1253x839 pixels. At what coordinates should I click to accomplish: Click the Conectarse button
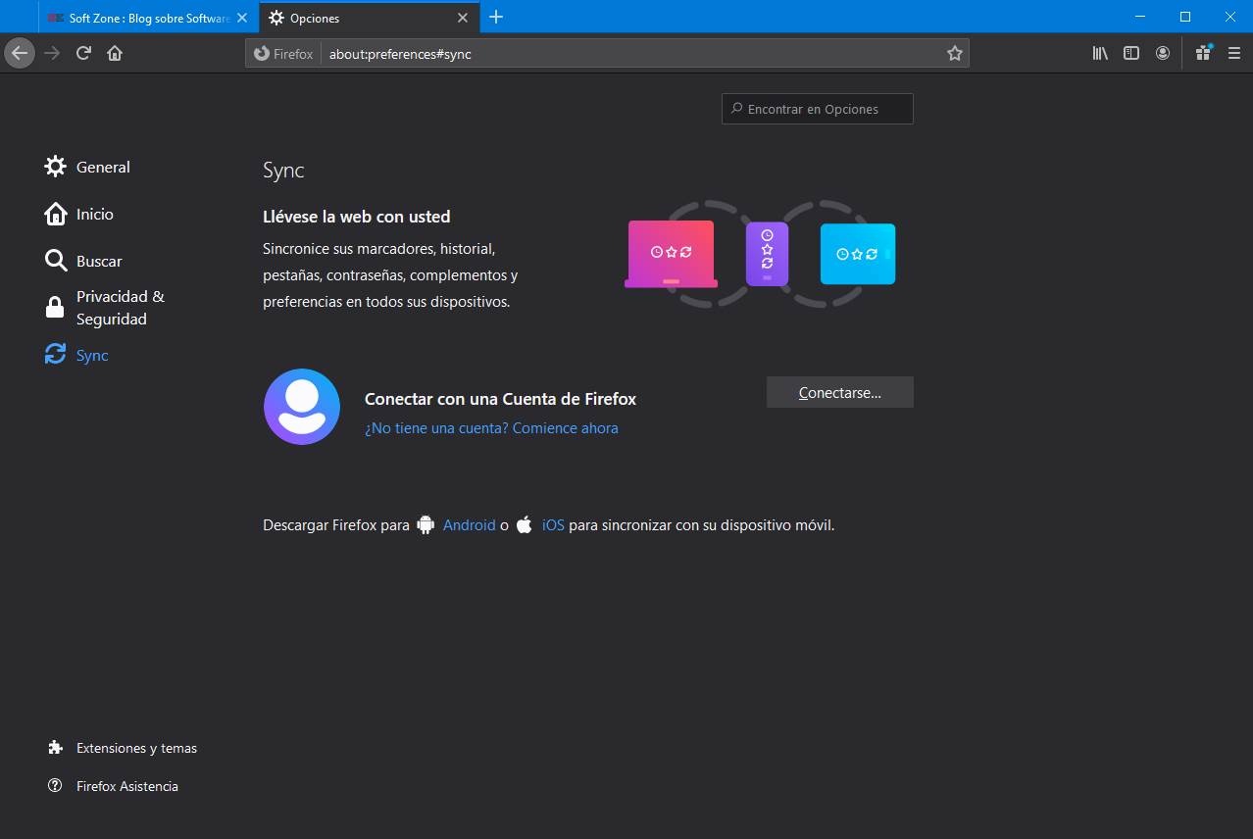coord(840,392)
